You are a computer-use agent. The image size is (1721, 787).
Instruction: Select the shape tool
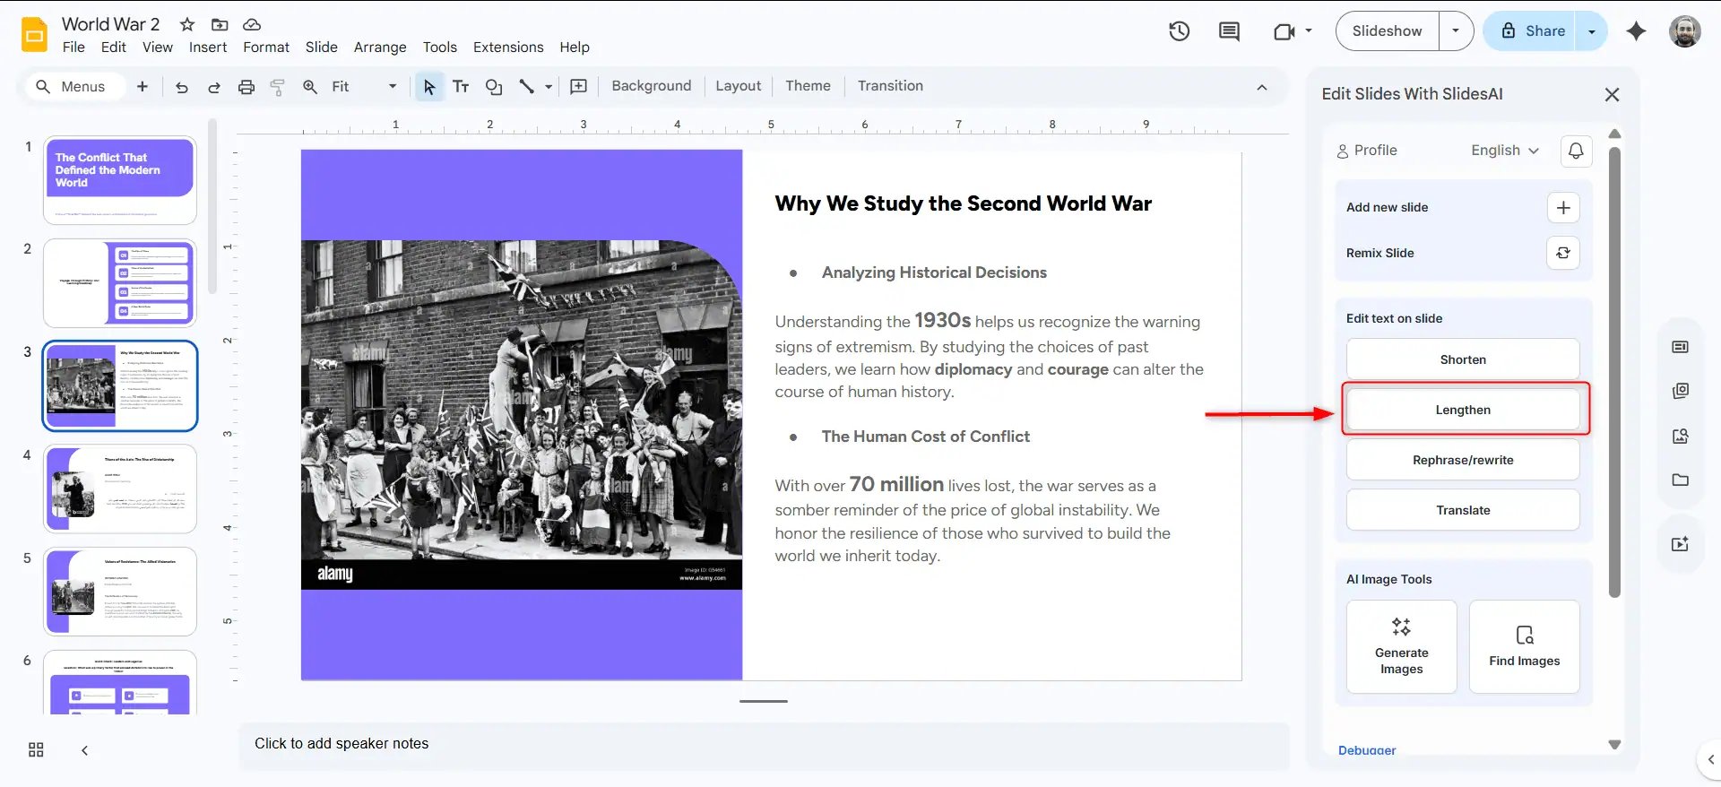point(493,87)
